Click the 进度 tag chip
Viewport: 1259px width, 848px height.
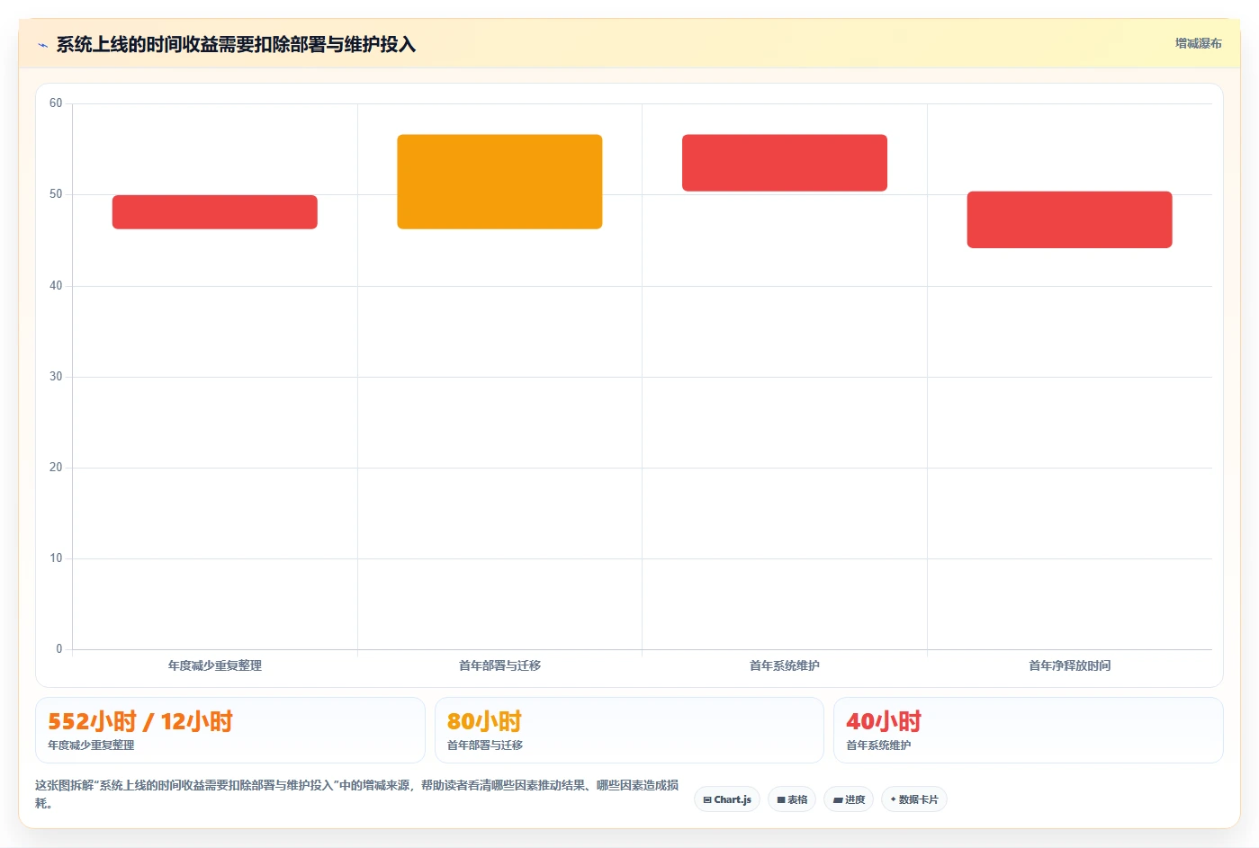pyautogui.click(x=849, y=799)
